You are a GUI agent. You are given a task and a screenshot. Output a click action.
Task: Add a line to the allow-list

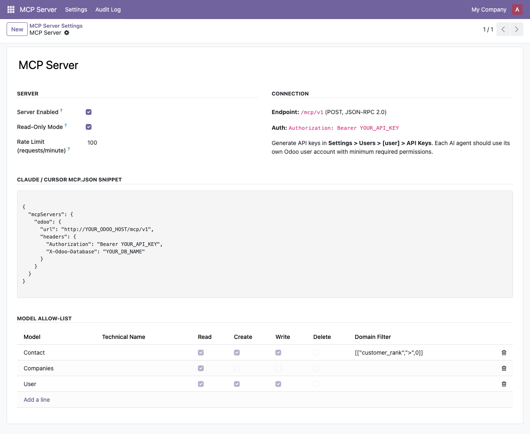(x=37, y=400)
